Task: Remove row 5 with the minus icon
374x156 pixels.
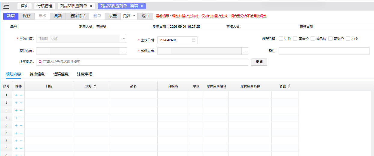Action: click(x=21, y=125)
